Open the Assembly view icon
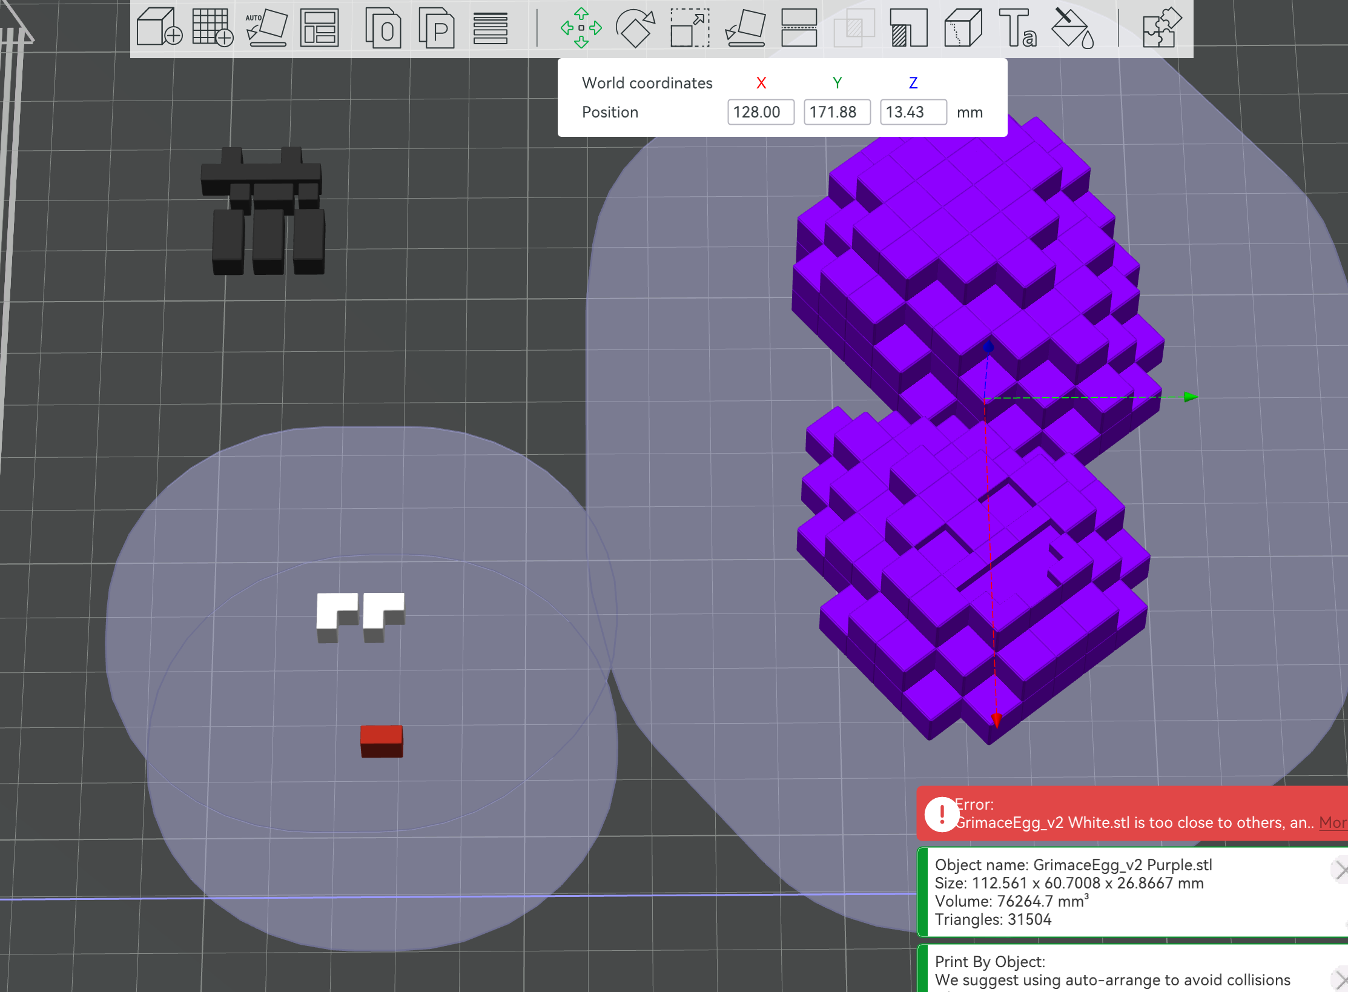This screenshot has height=992, width=1348. pos(1161,28)
